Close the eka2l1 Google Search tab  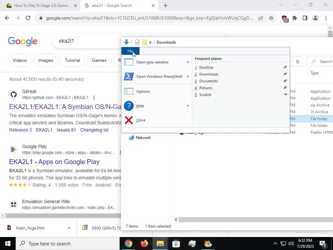pyautogui.click(x=153, y=6)
